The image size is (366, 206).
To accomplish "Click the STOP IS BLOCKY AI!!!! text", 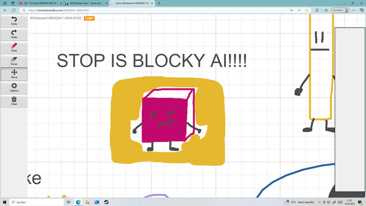I will tap(152, 61).
